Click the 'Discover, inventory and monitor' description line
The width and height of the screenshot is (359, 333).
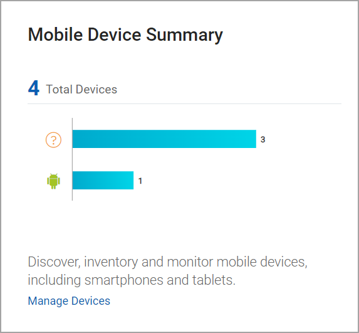167,262
